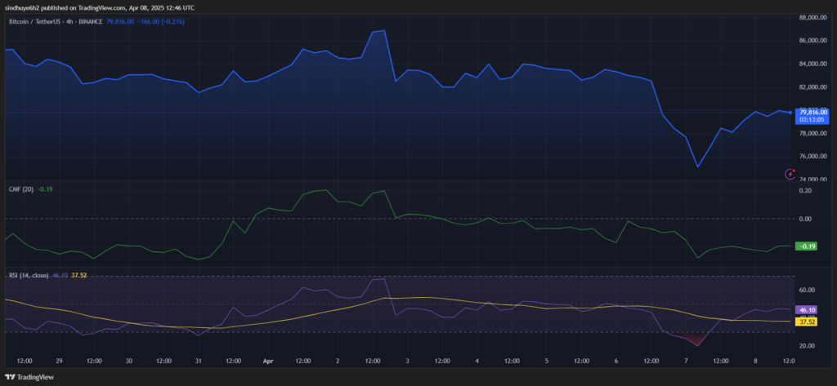Click the 3 date label on time axis
This screenshot has height=386, width=837.
[x=408, y=360]
